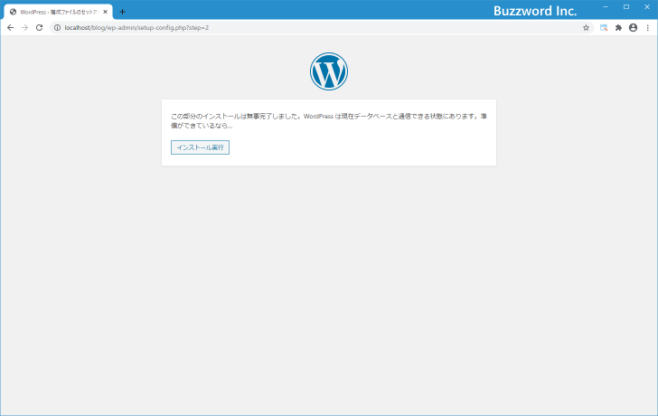Screen dimensions: 658x416
Task: Open the user profile avatar icon
Action: click(x=634, y=28)
